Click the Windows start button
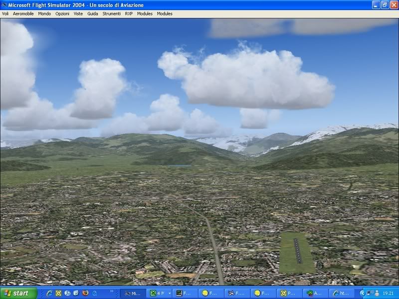The width and height of the screenshot is (399, 299). (x=18, y=293)
